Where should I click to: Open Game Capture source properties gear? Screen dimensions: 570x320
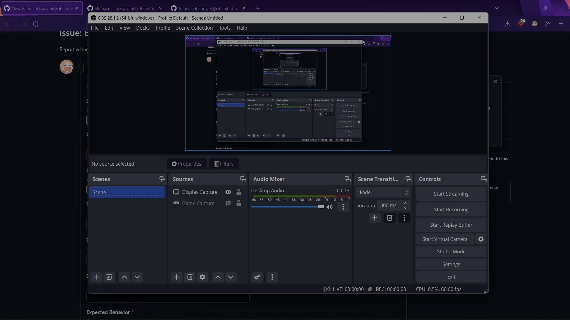pos(202,277)
